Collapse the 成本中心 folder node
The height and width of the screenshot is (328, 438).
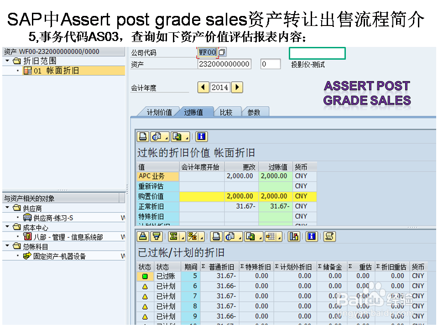click(x=8, y=227)
